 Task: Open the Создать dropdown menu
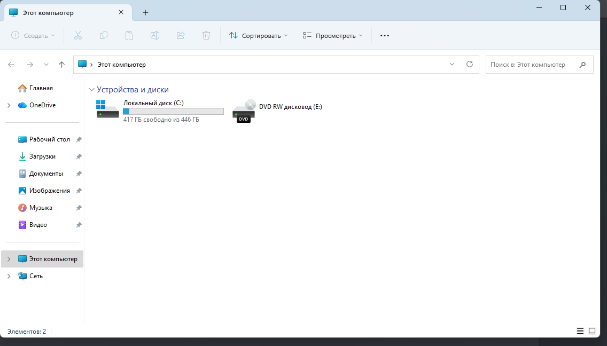point(33,36)
